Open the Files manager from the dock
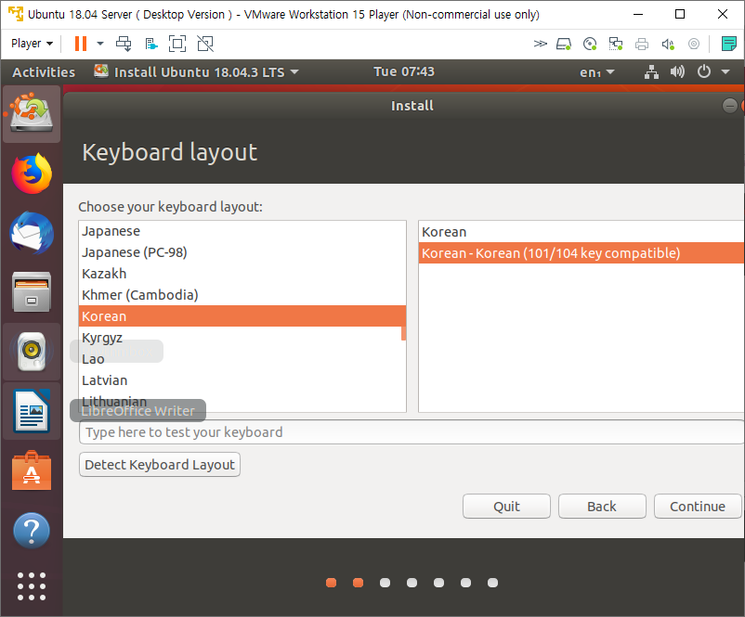 [32, 292]
